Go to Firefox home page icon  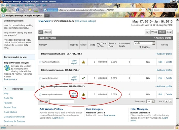(x=30, y=10)
